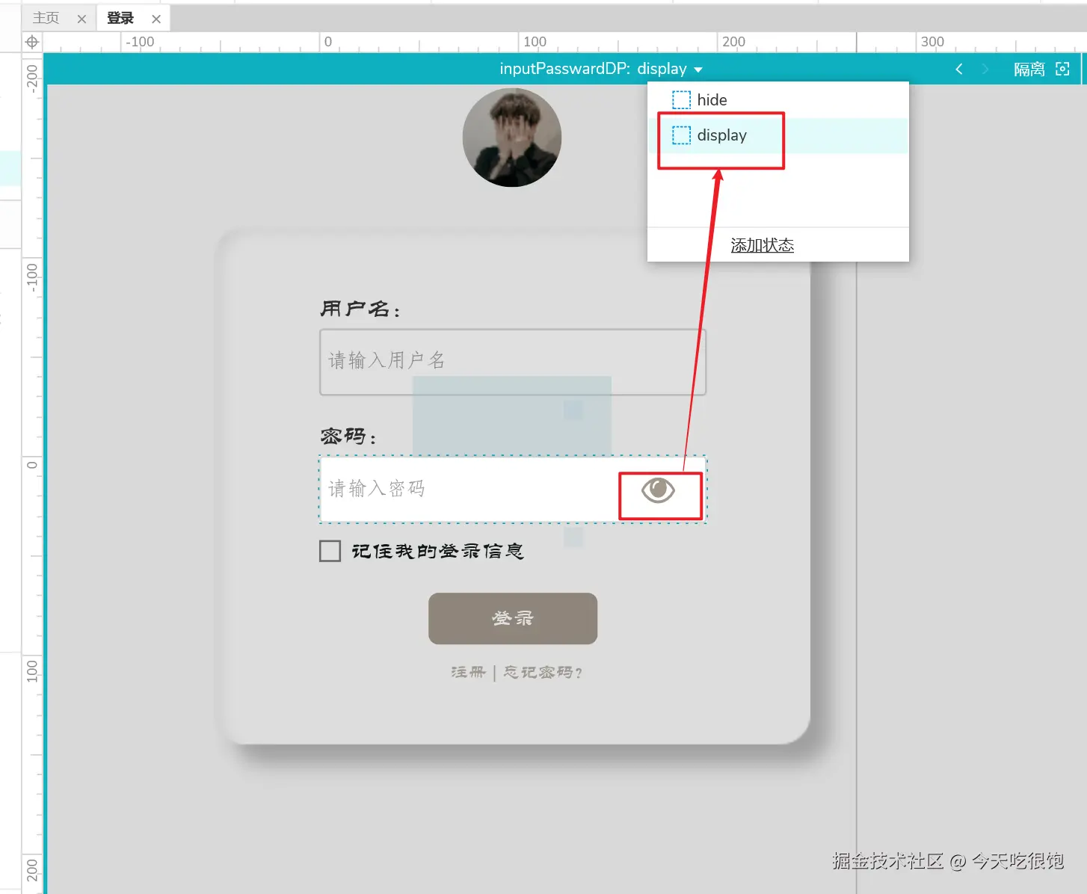Close the 登录 tab
This screenshot has width=1087, height=894.
[x=156, y=19]
